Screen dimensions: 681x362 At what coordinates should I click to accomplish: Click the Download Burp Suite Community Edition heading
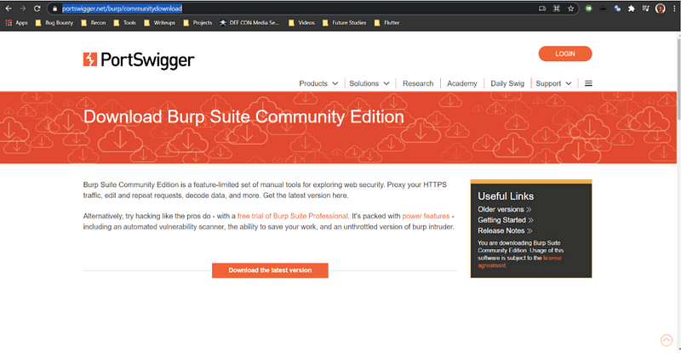(243, 116)
